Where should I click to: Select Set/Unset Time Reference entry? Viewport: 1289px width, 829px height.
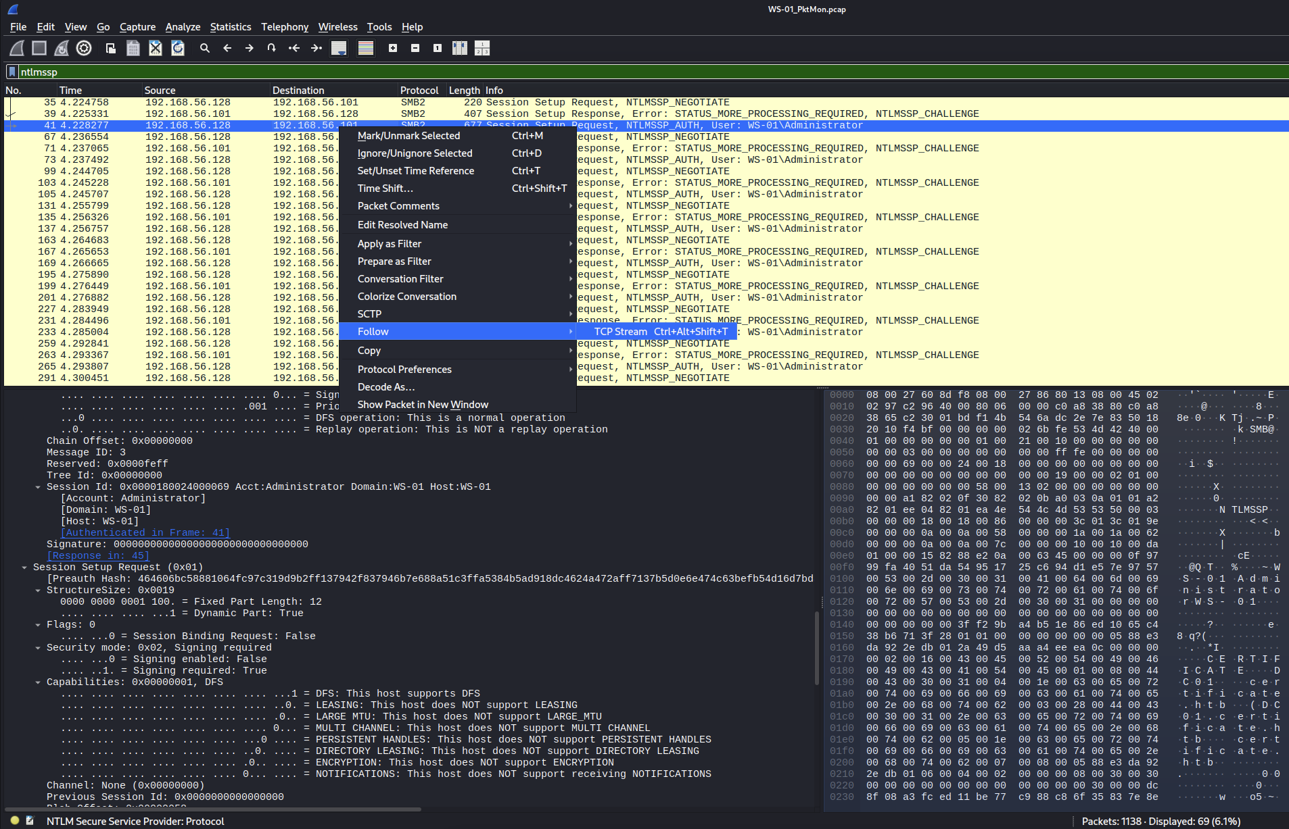[x=457, y=171]
